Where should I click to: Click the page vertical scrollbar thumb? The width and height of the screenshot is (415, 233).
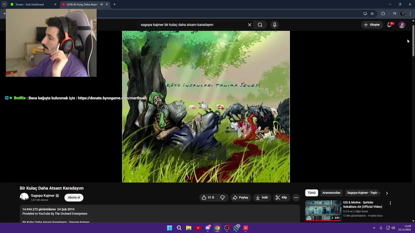(x=413, y=40)
